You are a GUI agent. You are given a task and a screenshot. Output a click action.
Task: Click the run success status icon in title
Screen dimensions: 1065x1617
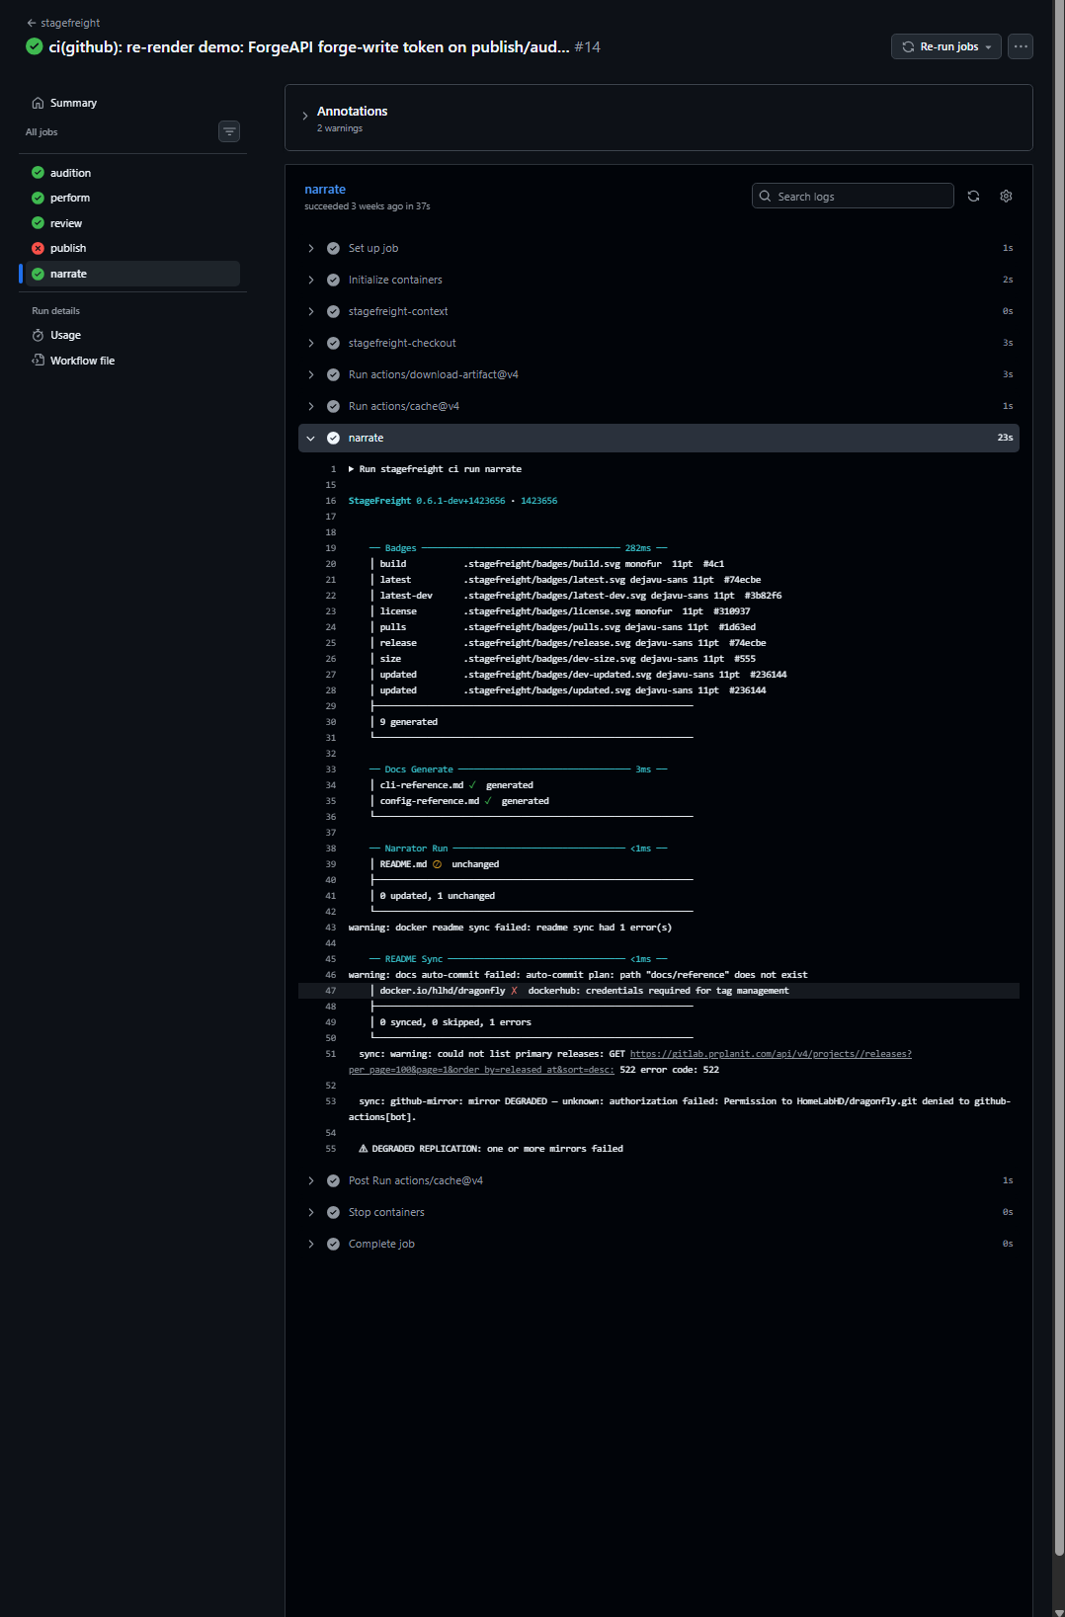click(x=35, y=46)
